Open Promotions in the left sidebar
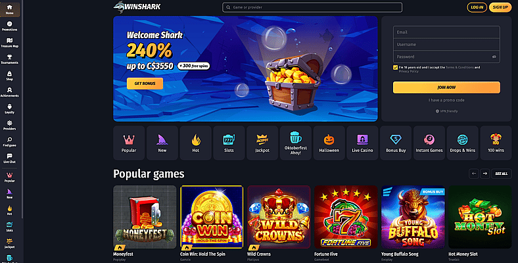This screenshot has height=263, width=518. pyautogui.click(x=10, y=26)
